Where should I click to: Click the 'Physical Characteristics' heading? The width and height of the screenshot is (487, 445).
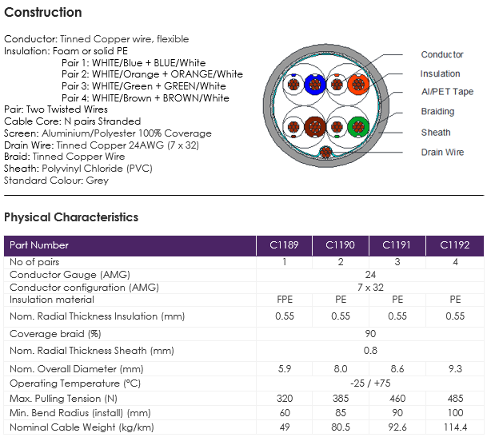(71, 217)
